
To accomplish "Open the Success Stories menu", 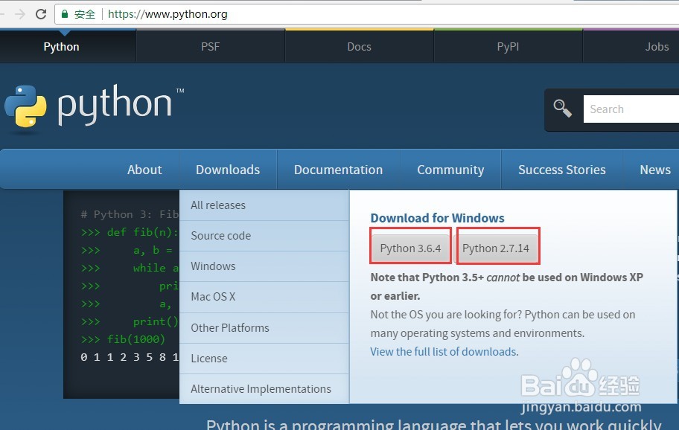I will point(561,170).
